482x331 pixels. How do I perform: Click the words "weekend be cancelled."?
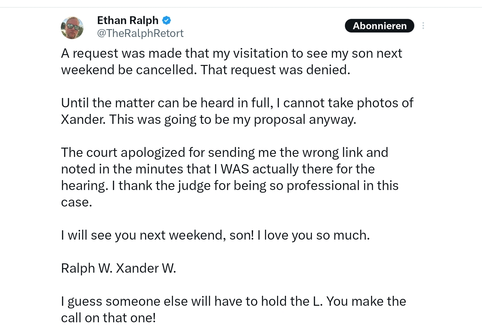point(129,70)
